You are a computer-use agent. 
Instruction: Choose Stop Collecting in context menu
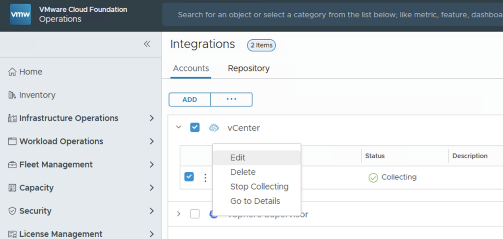coord(259,187)
